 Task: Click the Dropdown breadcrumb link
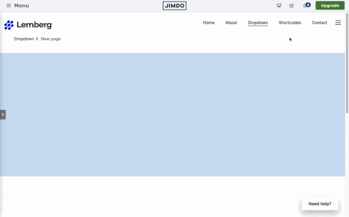pyautogui.click(x=24, y=39)
